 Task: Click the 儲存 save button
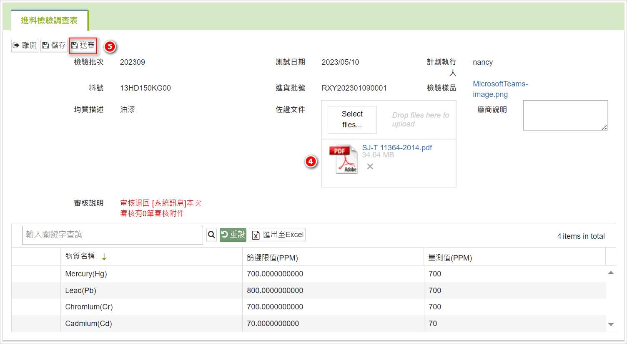tap(54, 46)
